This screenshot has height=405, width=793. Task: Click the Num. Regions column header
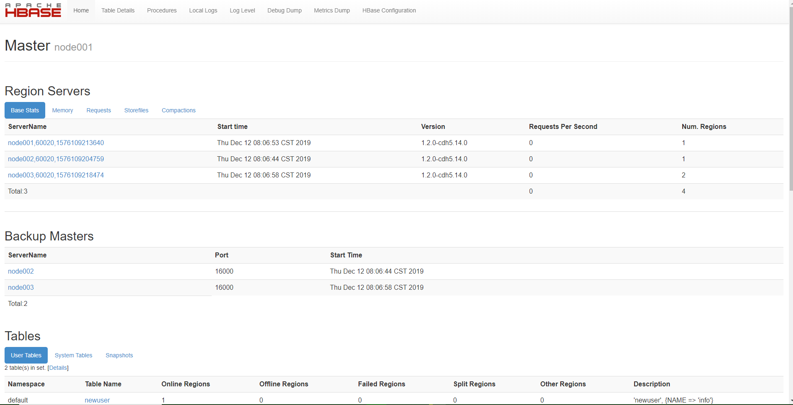click(704, 126)
